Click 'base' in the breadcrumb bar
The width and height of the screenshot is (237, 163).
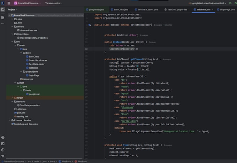click(52, 162)
